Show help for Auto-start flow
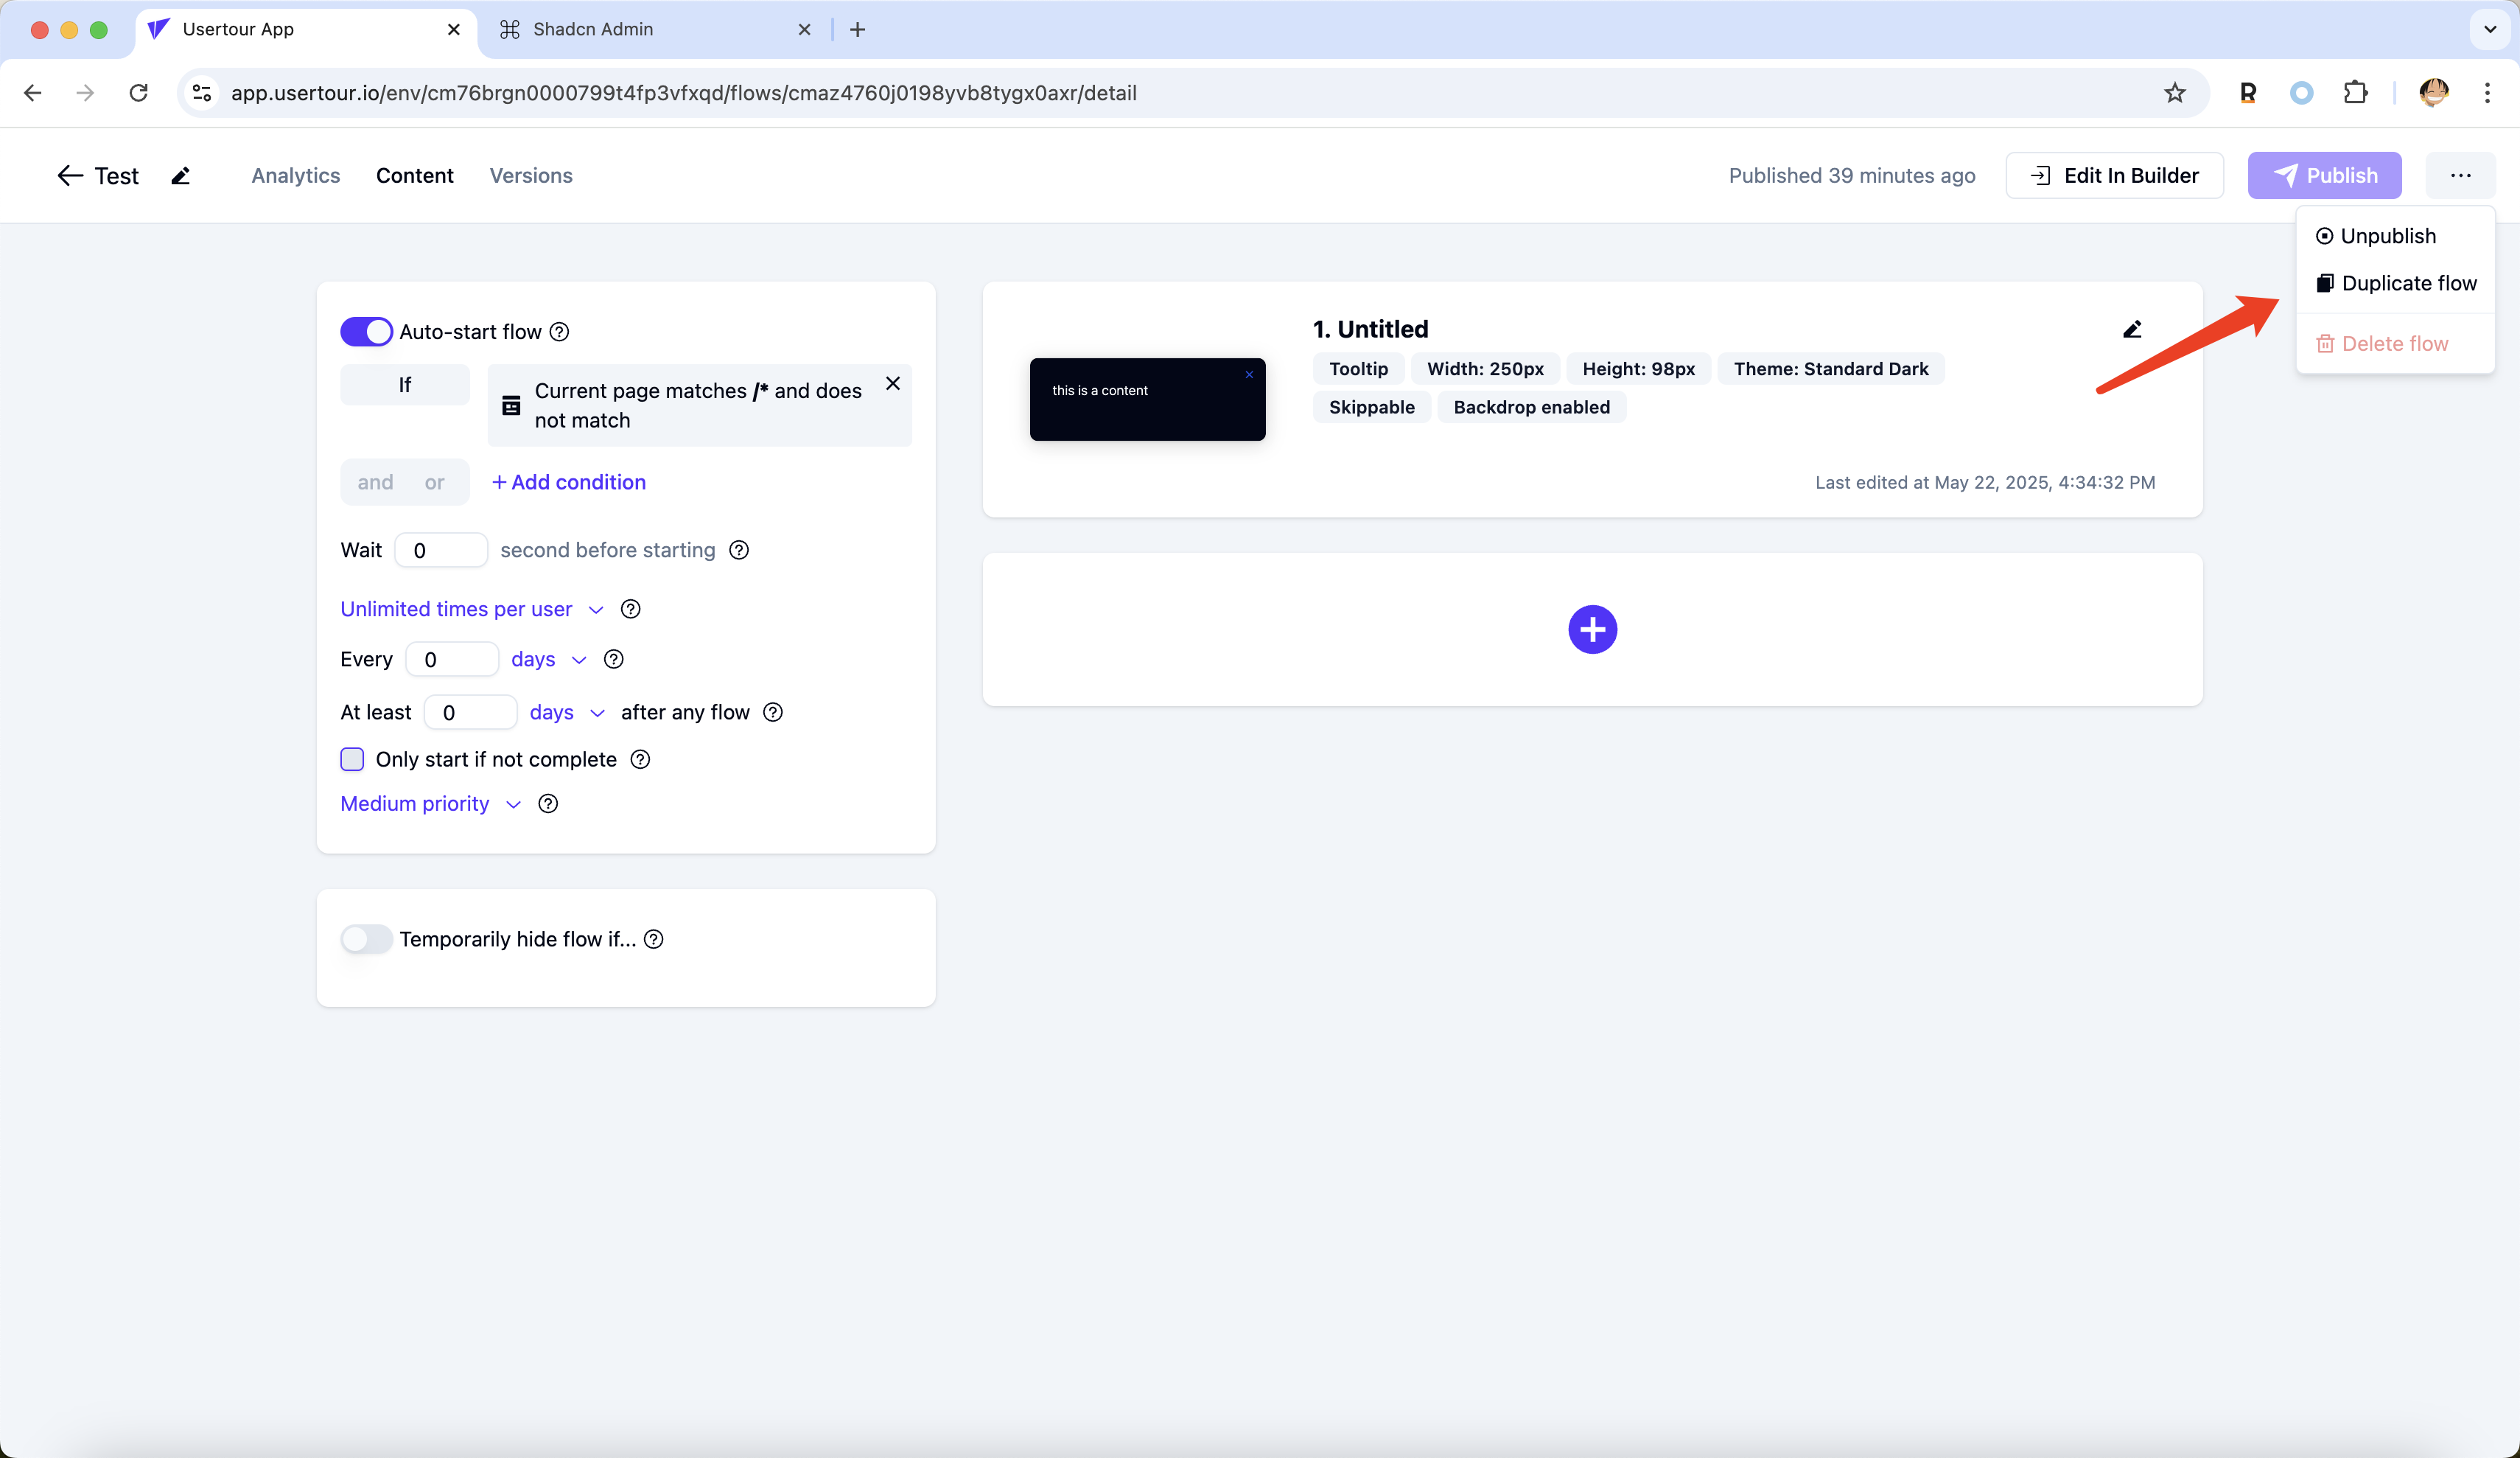Image resolution: width=2520 pixels, height=1458 pixels. tap(560, 332)
